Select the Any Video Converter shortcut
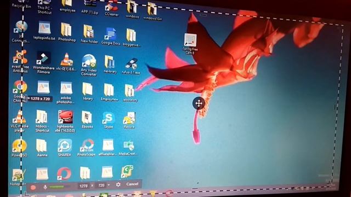This screenshot has width=351, height=197. point(89,65)
